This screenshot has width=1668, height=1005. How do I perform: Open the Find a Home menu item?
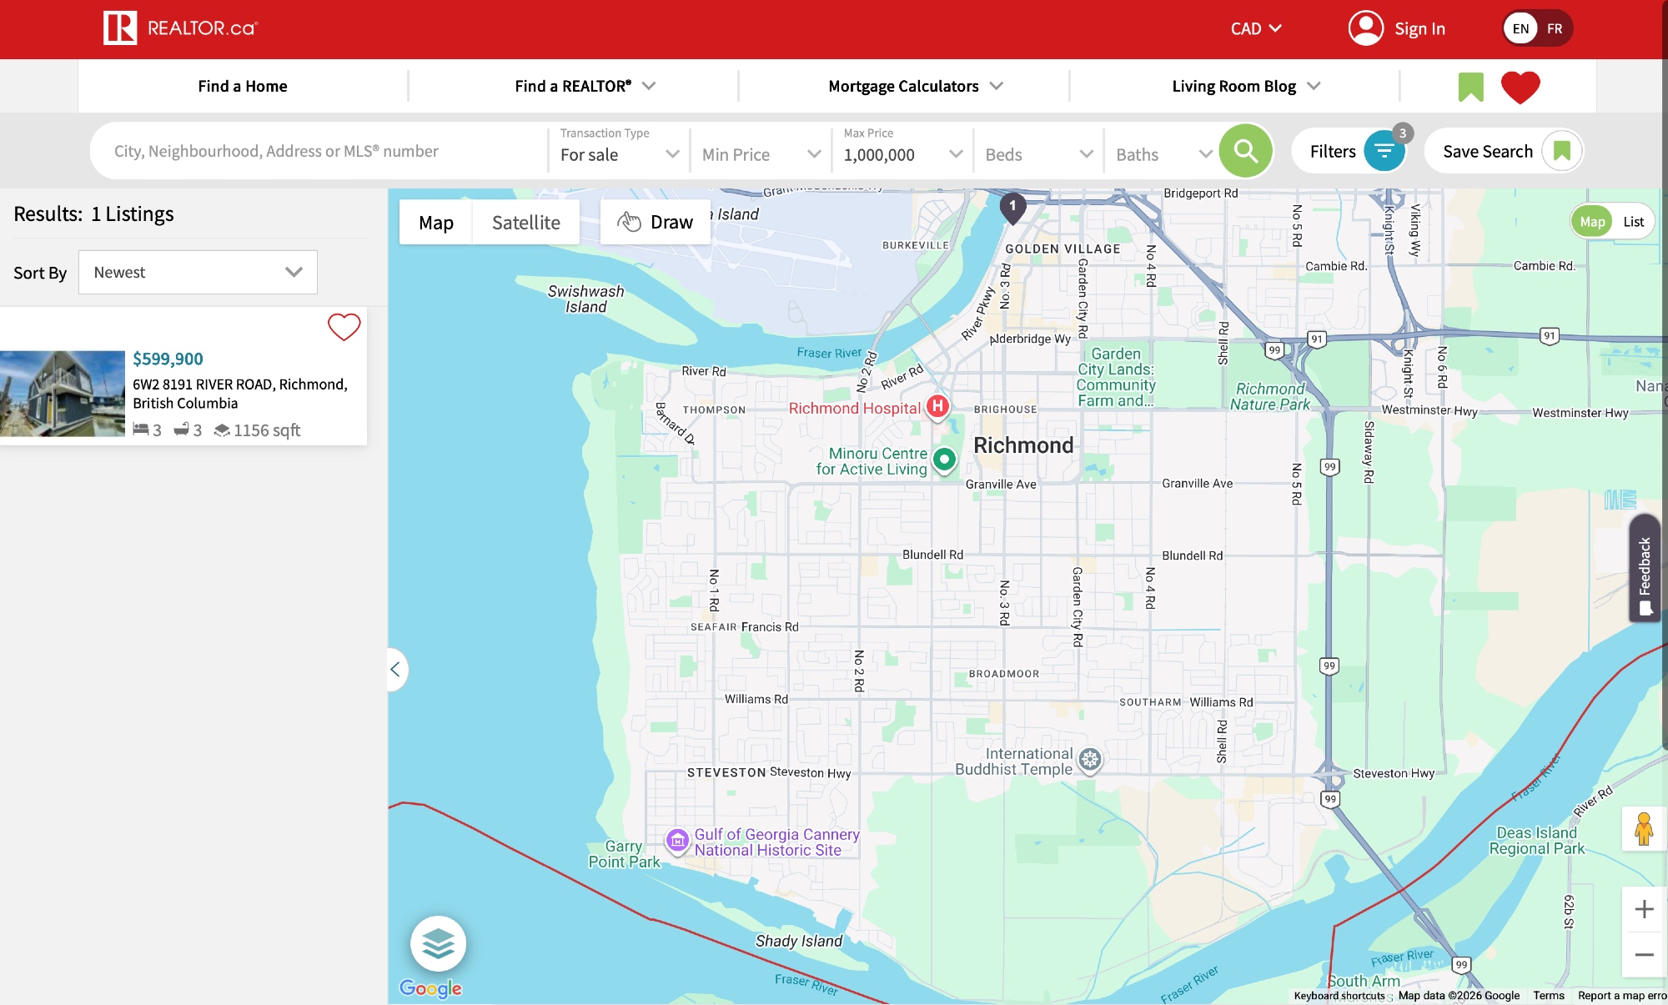point(243,86)
